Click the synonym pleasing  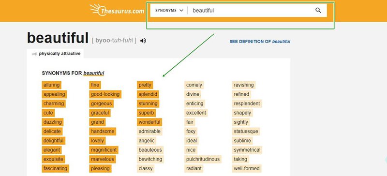click(x=100, y=169)
